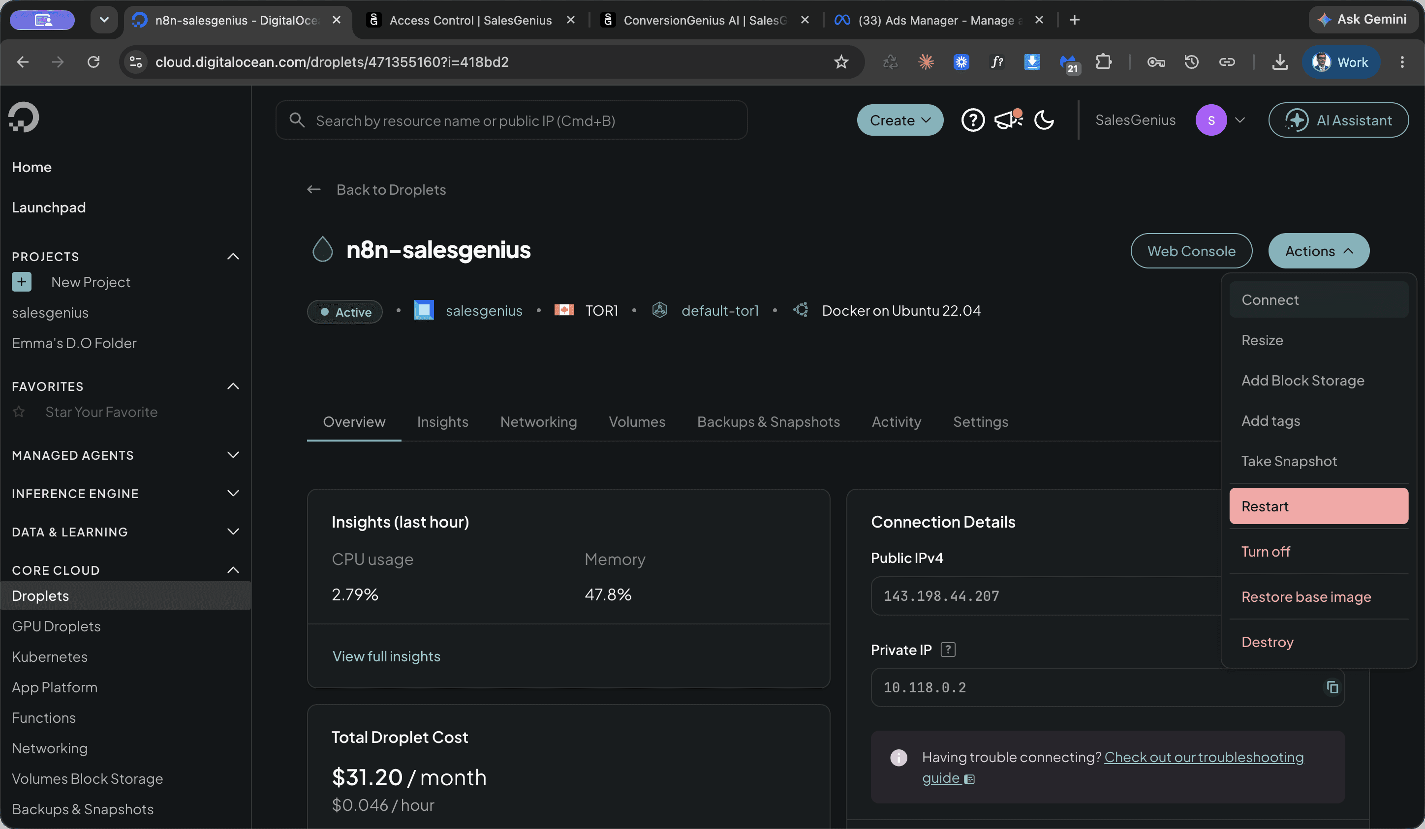Switch to the Insights tab
Screen dimensions: 1425x829
tap(442, 421)
